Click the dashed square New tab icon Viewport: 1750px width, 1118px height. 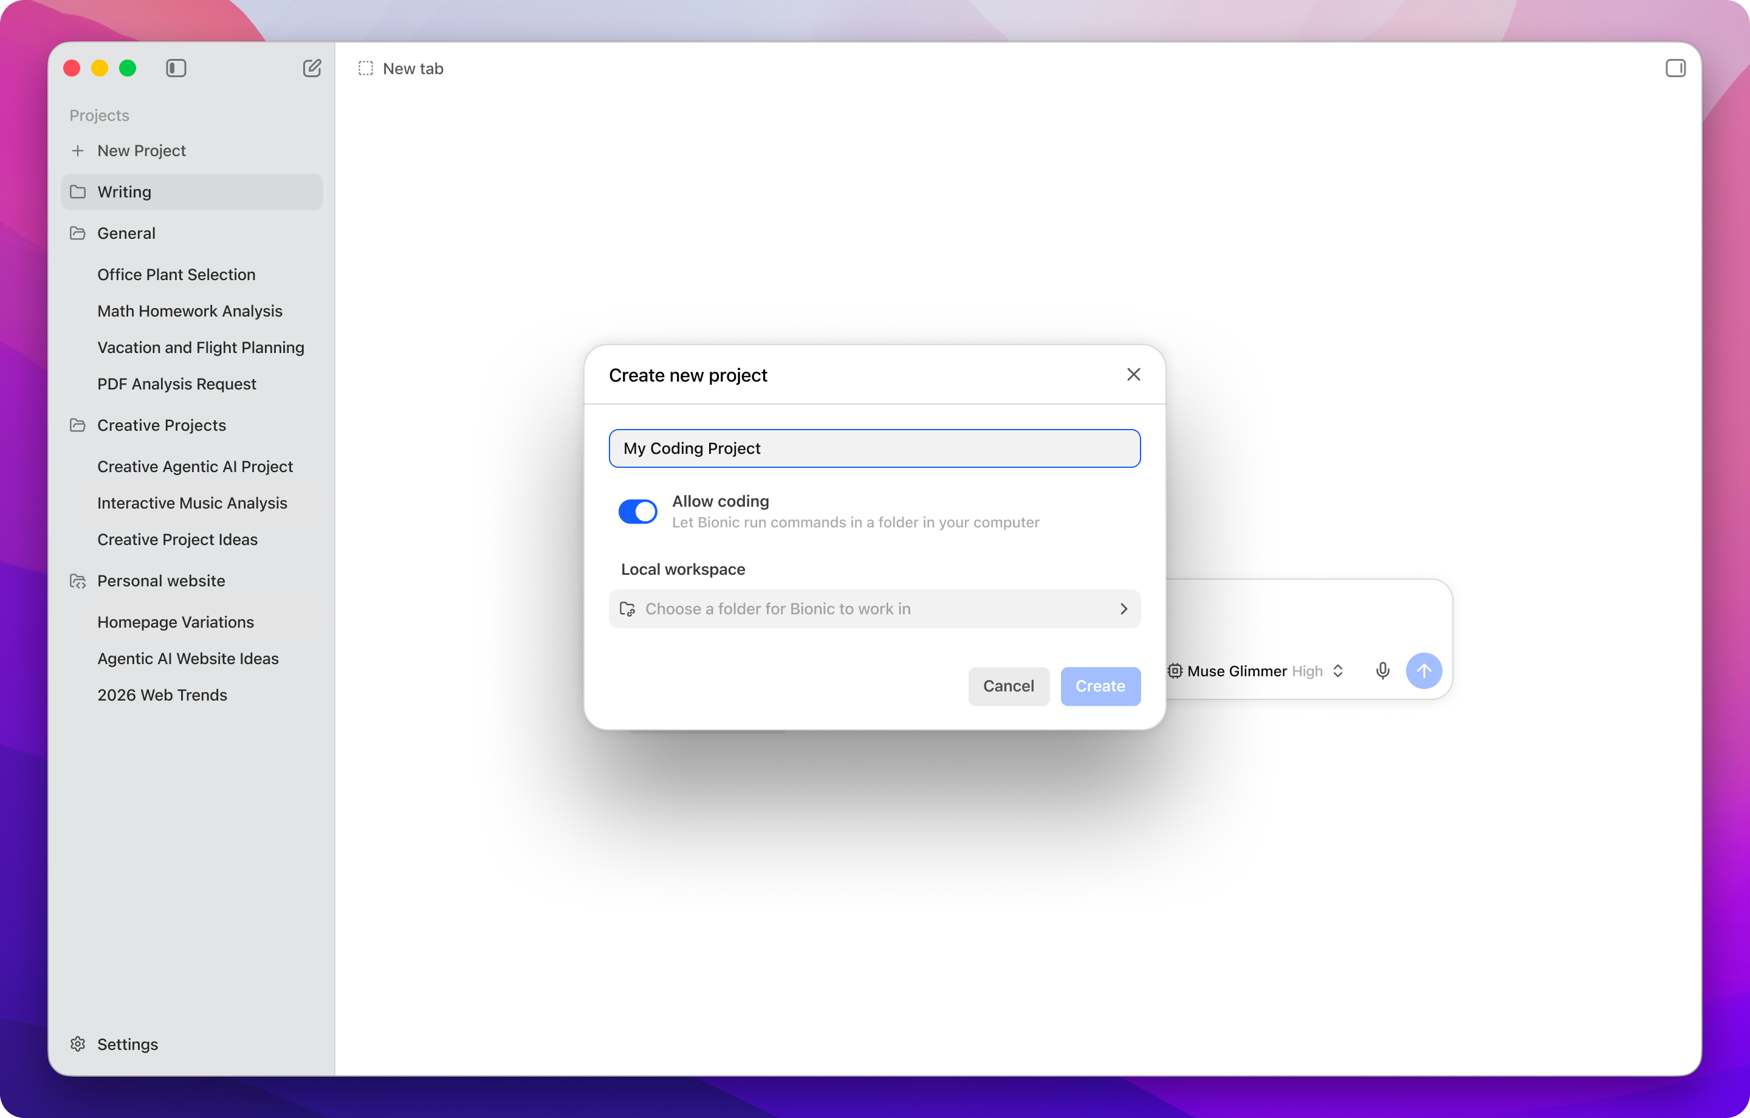click(366, 68)
